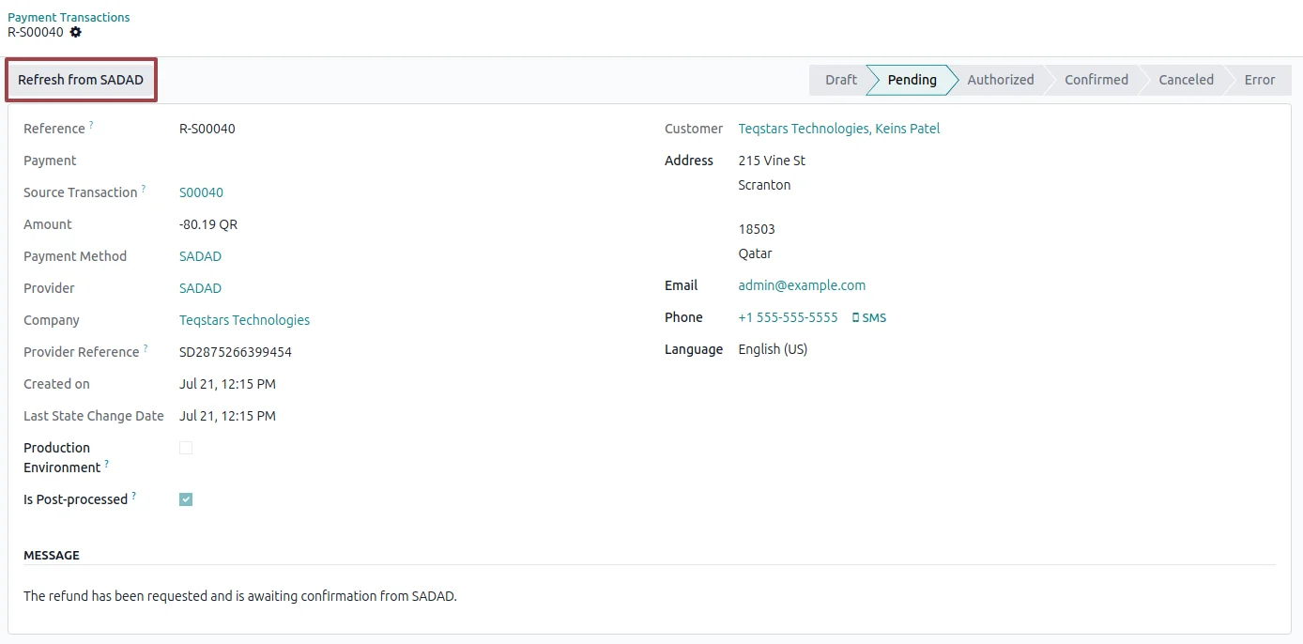Click the 18503 zip code text
Viewport: 1303px width, 644px height.
click(757, 229)
